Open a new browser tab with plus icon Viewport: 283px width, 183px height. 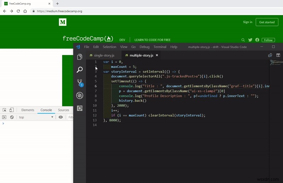coord(57,4)
